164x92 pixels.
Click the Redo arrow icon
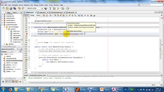23,8
